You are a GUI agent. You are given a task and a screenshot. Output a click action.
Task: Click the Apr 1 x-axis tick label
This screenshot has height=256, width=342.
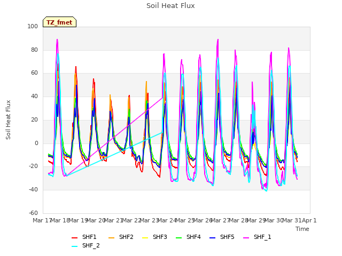[309, 220]
